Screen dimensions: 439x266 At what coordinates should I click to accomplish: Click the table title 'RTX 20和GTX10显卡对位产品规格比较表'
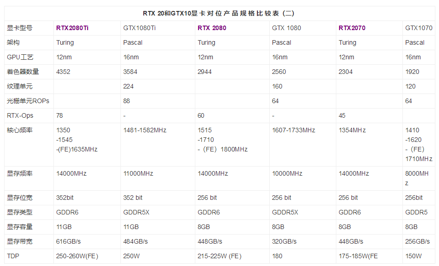point(219,13)
